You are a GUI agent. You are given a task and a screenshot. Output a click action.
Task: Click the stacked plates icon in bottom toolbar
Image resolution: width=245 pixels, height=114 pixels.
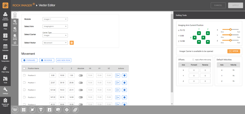coord(75,110)
